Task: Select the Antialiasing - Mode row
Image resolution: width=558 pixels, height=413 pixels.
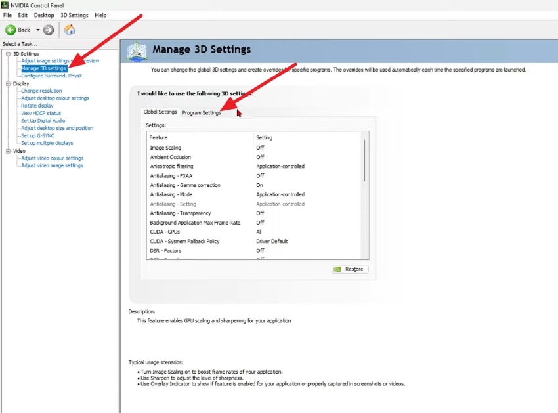Action: tap(254, 194)
